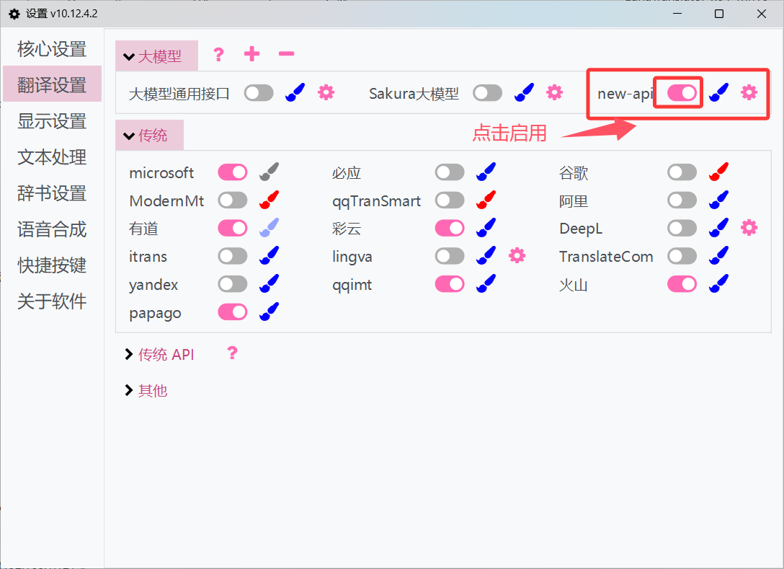Viewport: 784px width, 569px height.
Task: Open the brush color editor for microsoft
Action: point(268,172)
